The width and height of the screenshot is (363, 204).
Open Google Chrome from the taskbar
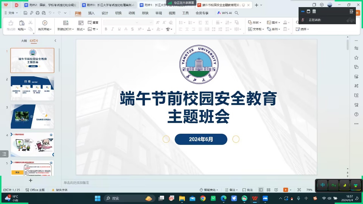[203, 198]
